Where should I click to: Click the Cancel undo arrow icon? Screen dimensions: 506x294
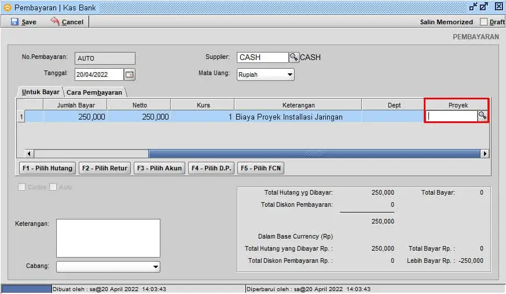(55, 21)
